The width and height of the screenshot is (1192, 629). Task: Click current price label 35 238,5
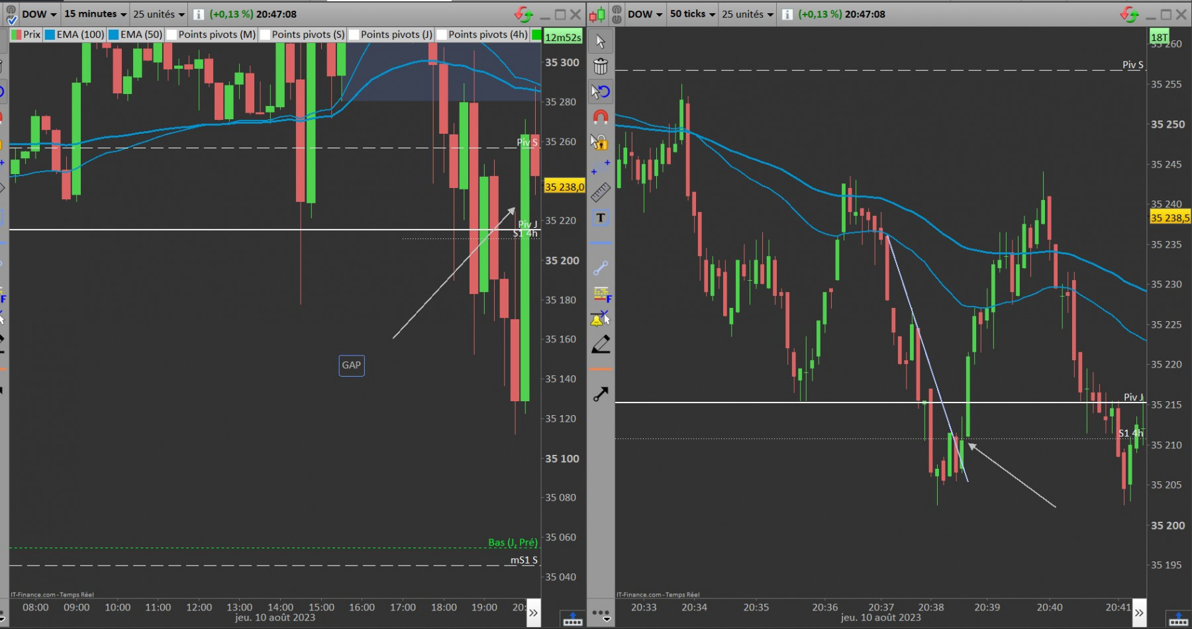click(x=1170, y=217)
